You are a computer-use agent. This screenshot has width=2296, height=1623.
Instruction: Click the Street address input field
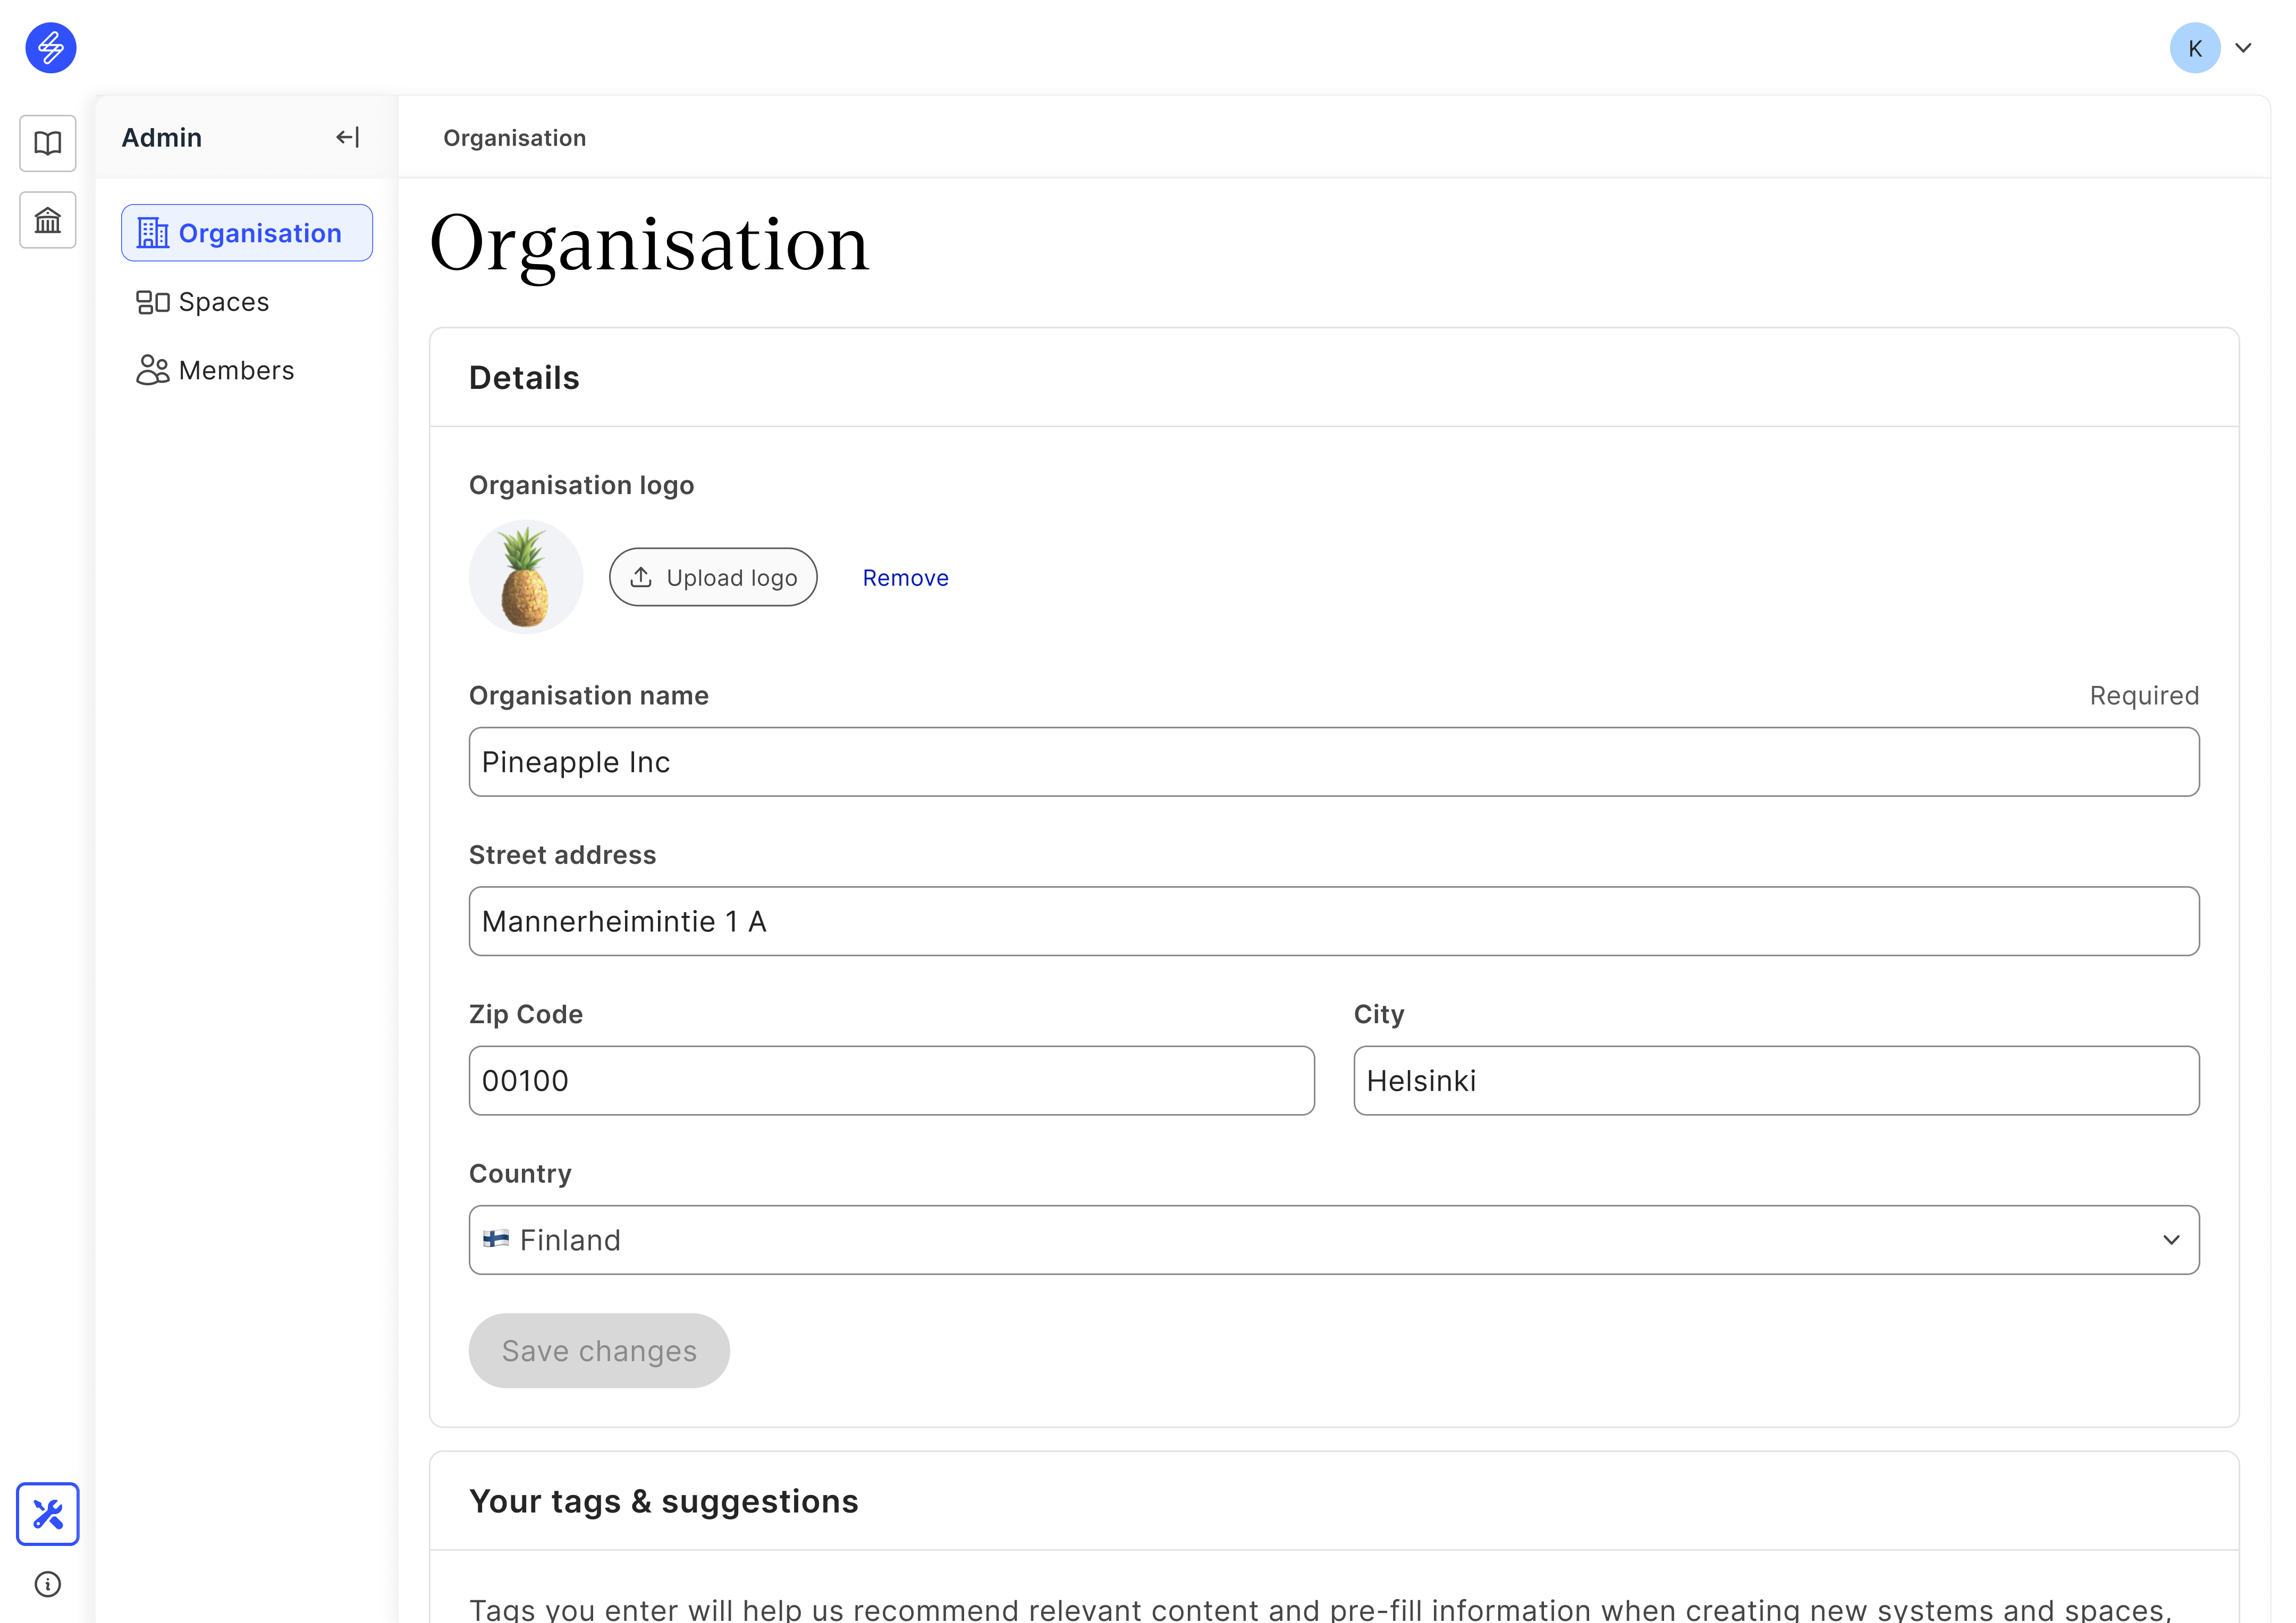[x=1333, y=920]
